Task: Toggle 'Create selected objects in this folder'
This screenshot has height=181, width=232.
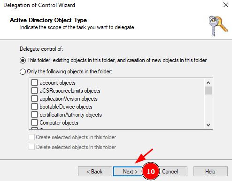Action: [x=31, y=137]
